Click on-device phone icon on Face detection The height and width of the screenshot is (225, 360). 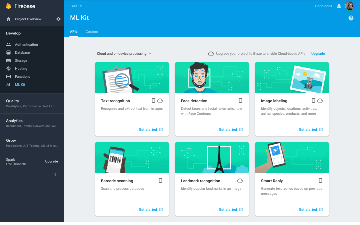[240, 100]
